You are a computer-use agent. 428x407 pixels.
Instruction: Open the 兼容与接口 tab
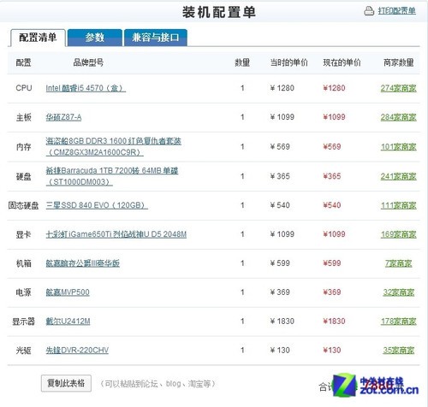pos(156,38)
